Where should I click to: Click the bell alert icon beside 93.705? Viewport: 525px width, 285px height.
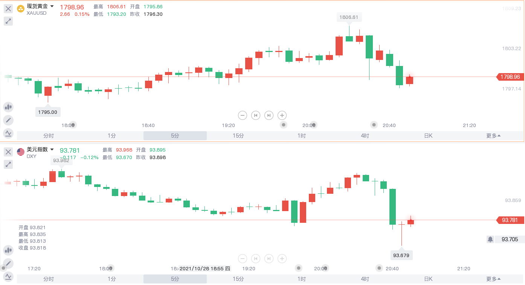coord(490,239)
